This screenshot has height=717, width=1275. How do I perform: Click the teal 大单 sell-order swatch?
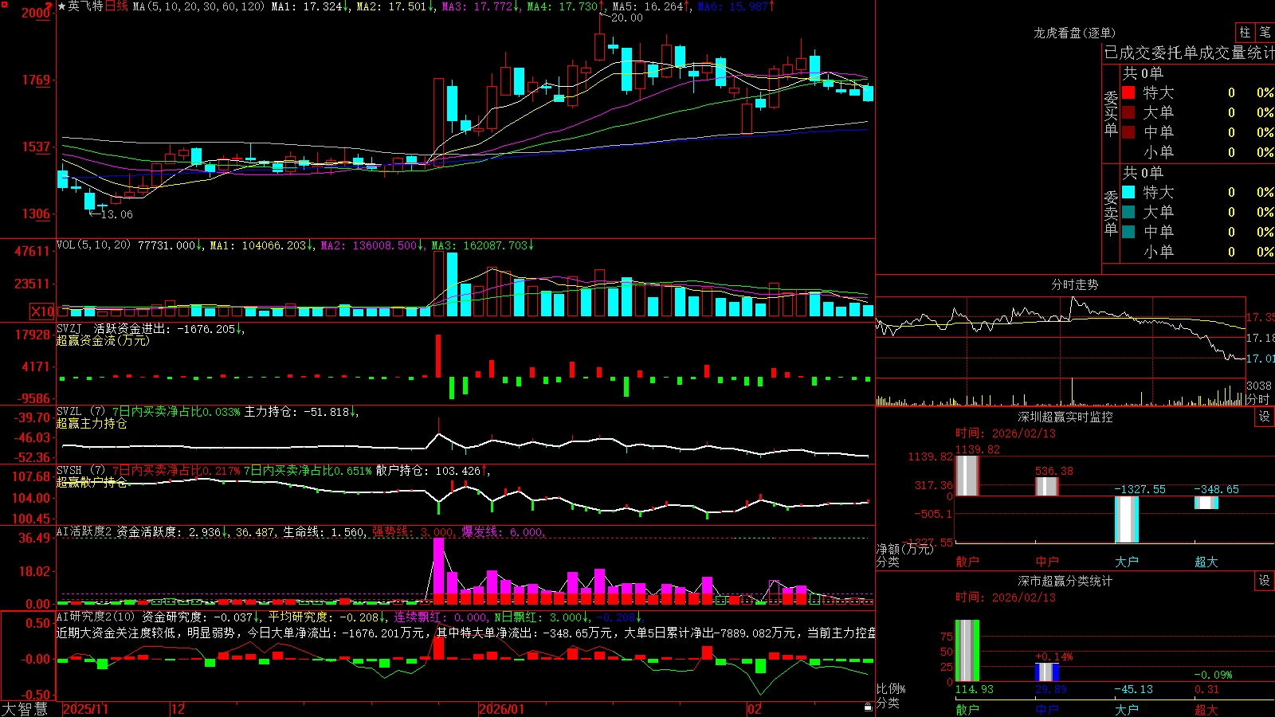click(x=1128, y=212)
